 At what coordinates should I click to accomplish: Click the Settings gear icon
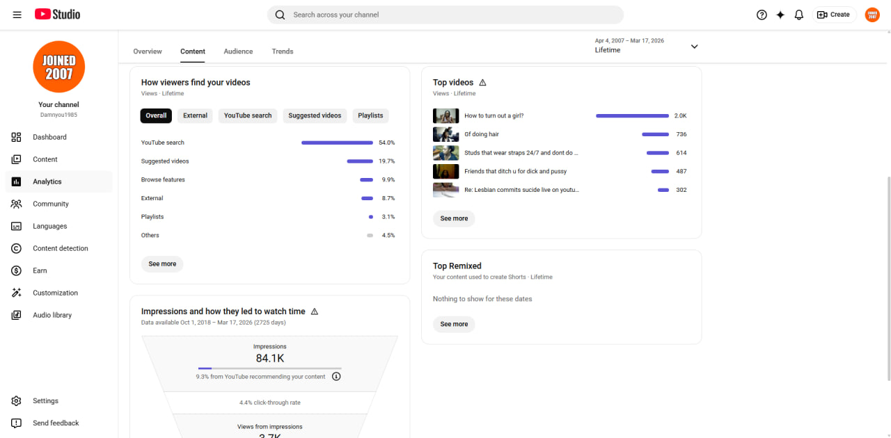pos(17,400)
